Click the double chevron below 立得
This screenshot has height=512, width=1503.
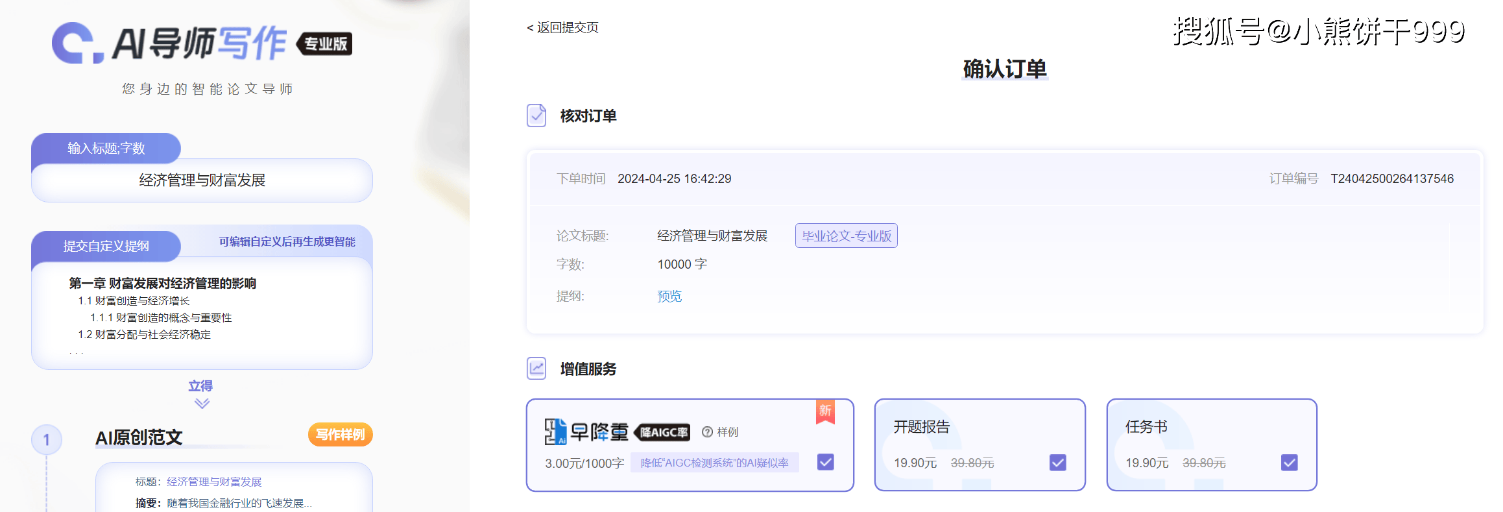[202, 404]
